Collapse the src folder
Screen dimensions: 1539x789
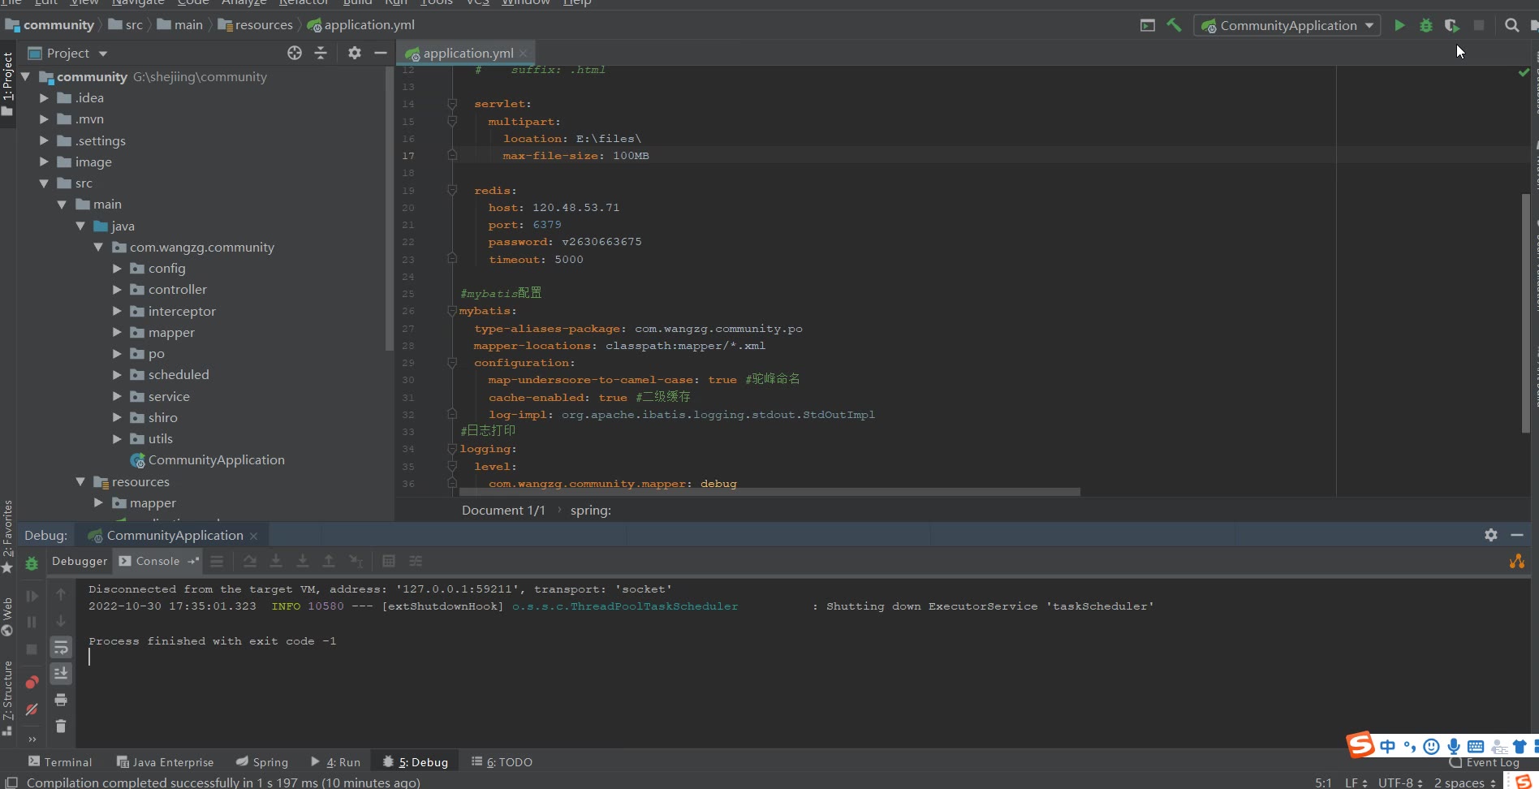click(44, 183)
